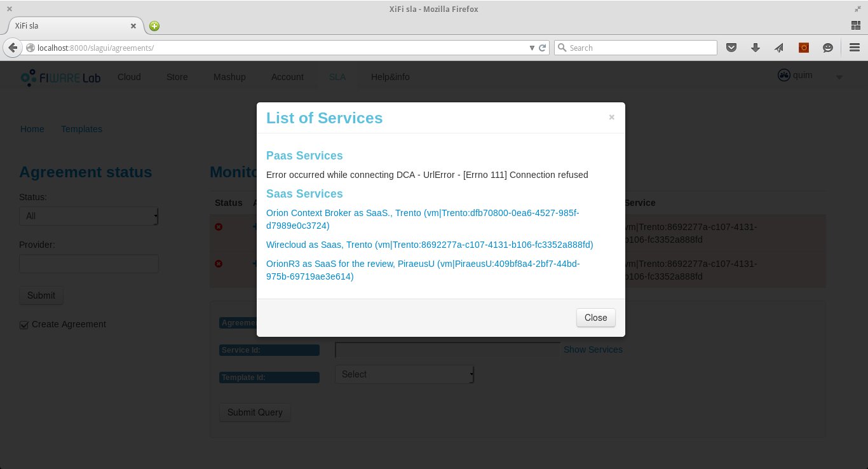Reload the page with the refresh icon
Viewport: 868px width, 469px height.
point(543,48)
